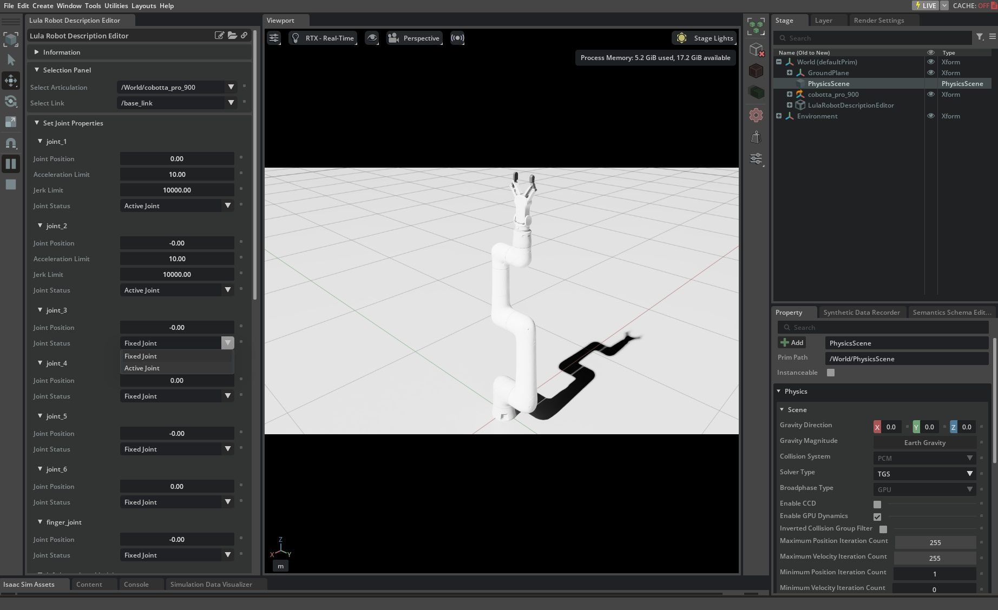Viewport: 998px width, 610px height.
Task: Select the Move tool in the left toolbar
Action: click(11, 81)
